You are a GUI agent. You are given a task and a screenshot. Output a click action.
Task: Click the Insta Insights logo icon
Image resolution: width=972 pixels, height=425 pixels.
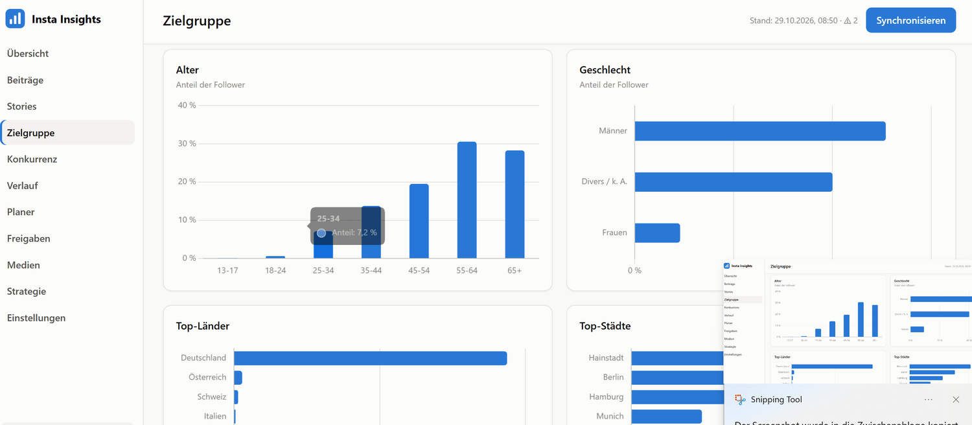15,19
